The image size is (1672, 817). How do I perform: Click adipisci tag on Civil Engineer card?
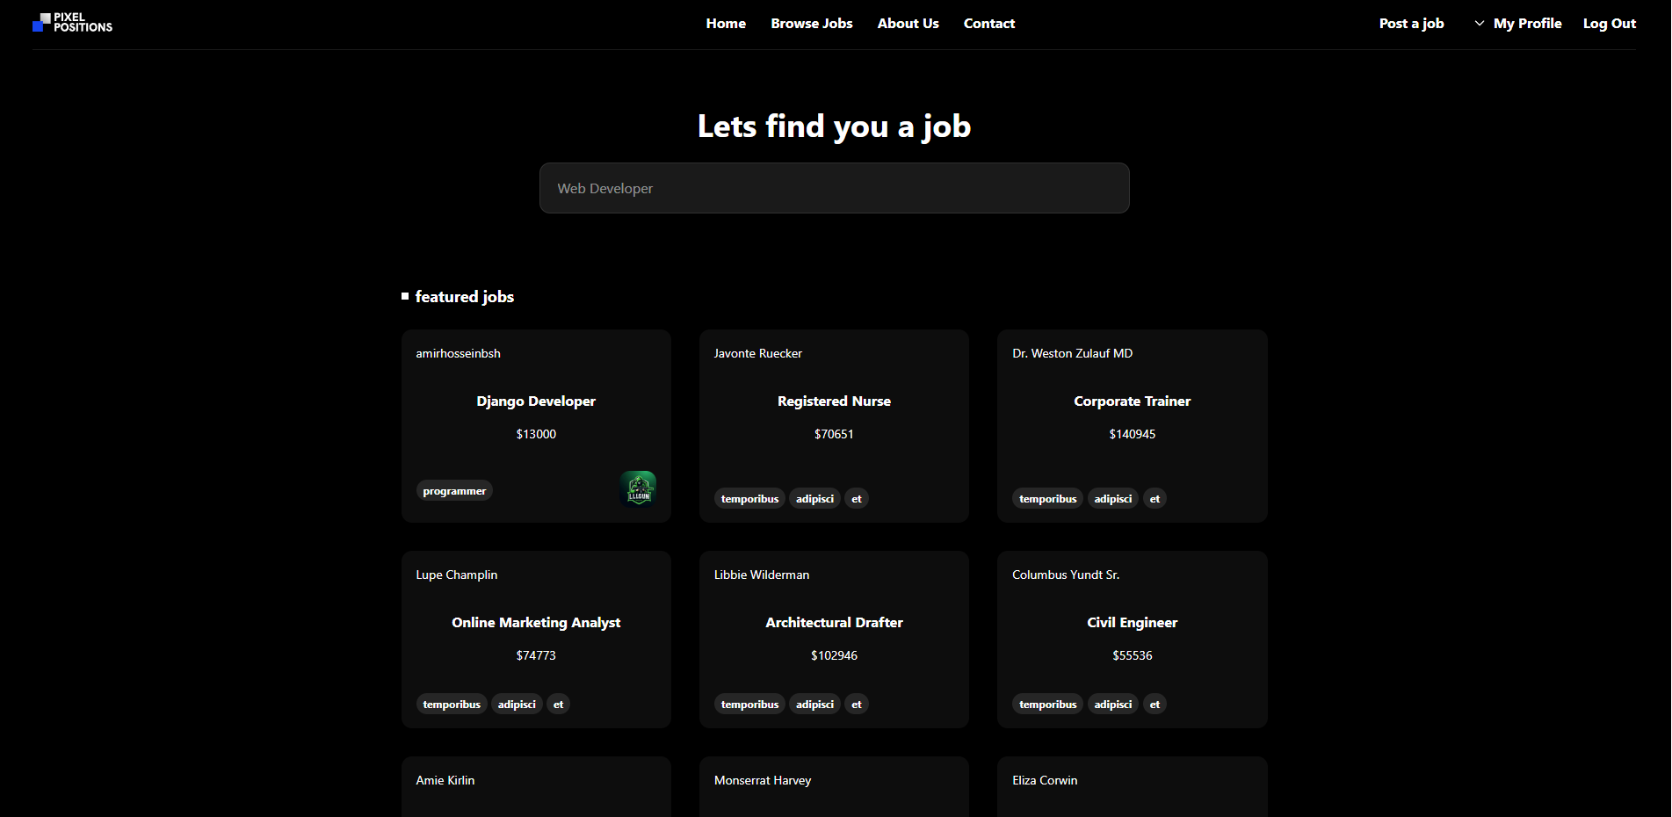coord(1112,705)
